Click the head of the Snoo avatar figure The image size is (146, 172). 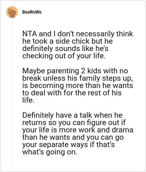pos(12,12)
